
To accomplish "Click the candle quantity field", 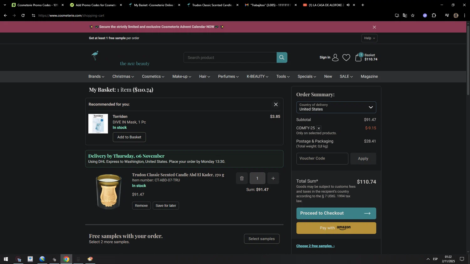I will click(x=257, y=178).
